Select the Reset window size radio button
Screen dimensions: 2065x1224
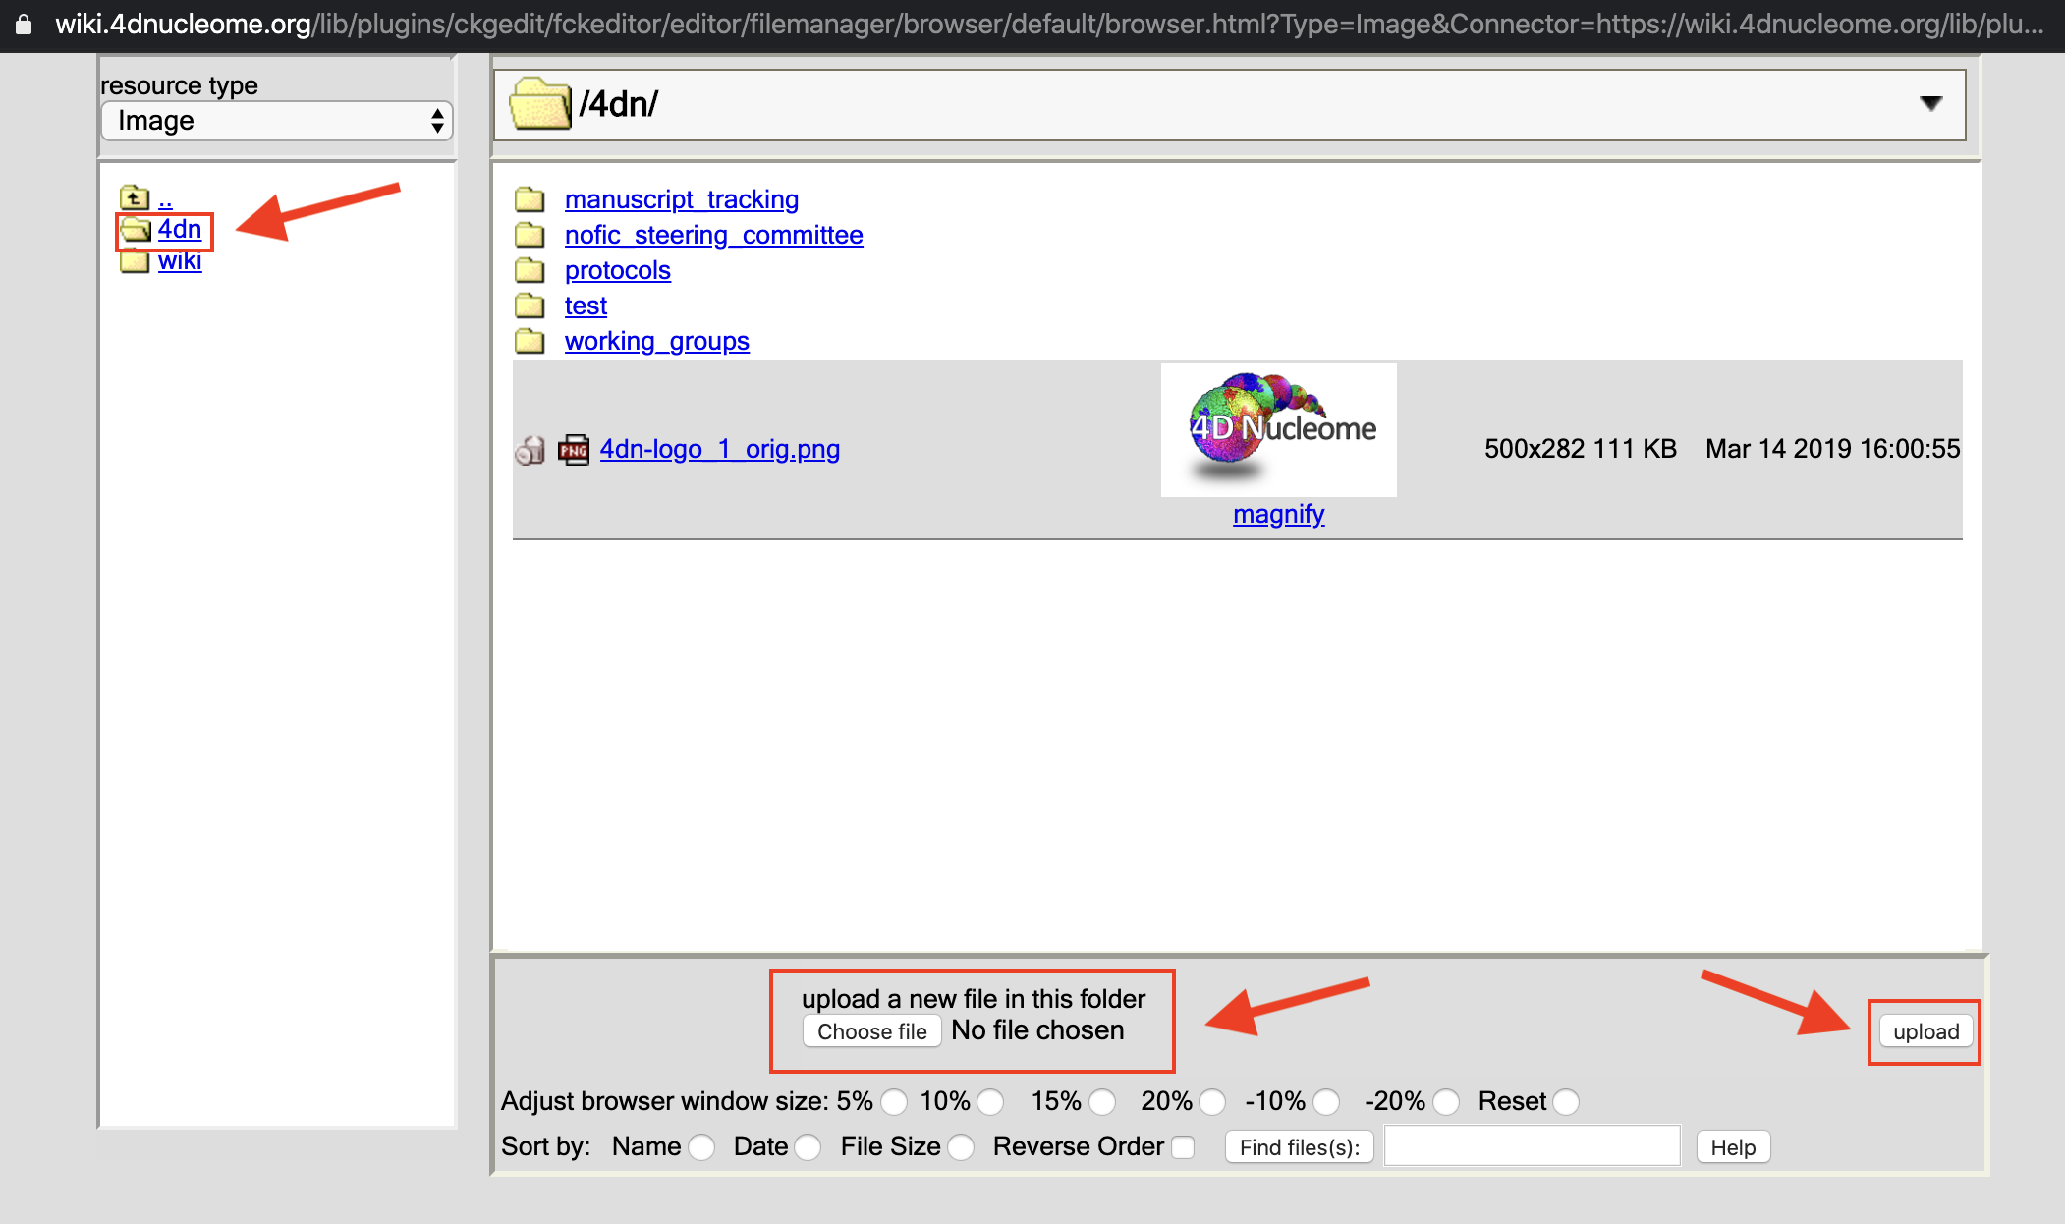coord(1566,1102)
